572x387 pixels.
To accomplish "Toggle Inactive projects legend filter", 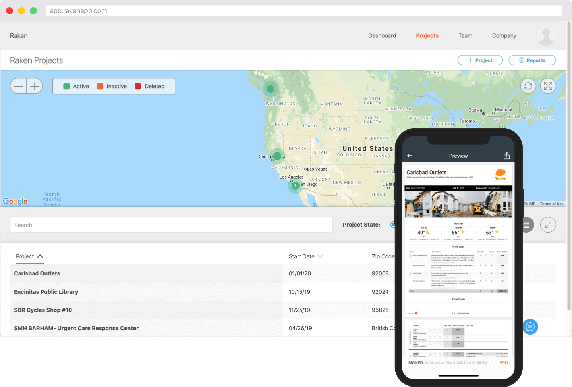I will pos(112,86).
